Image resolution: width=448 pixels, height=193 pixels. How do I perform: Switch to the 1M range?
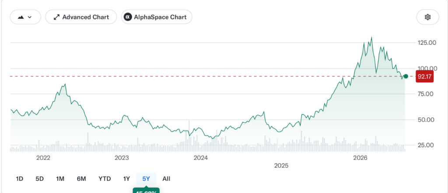click(x=60, y=179)
